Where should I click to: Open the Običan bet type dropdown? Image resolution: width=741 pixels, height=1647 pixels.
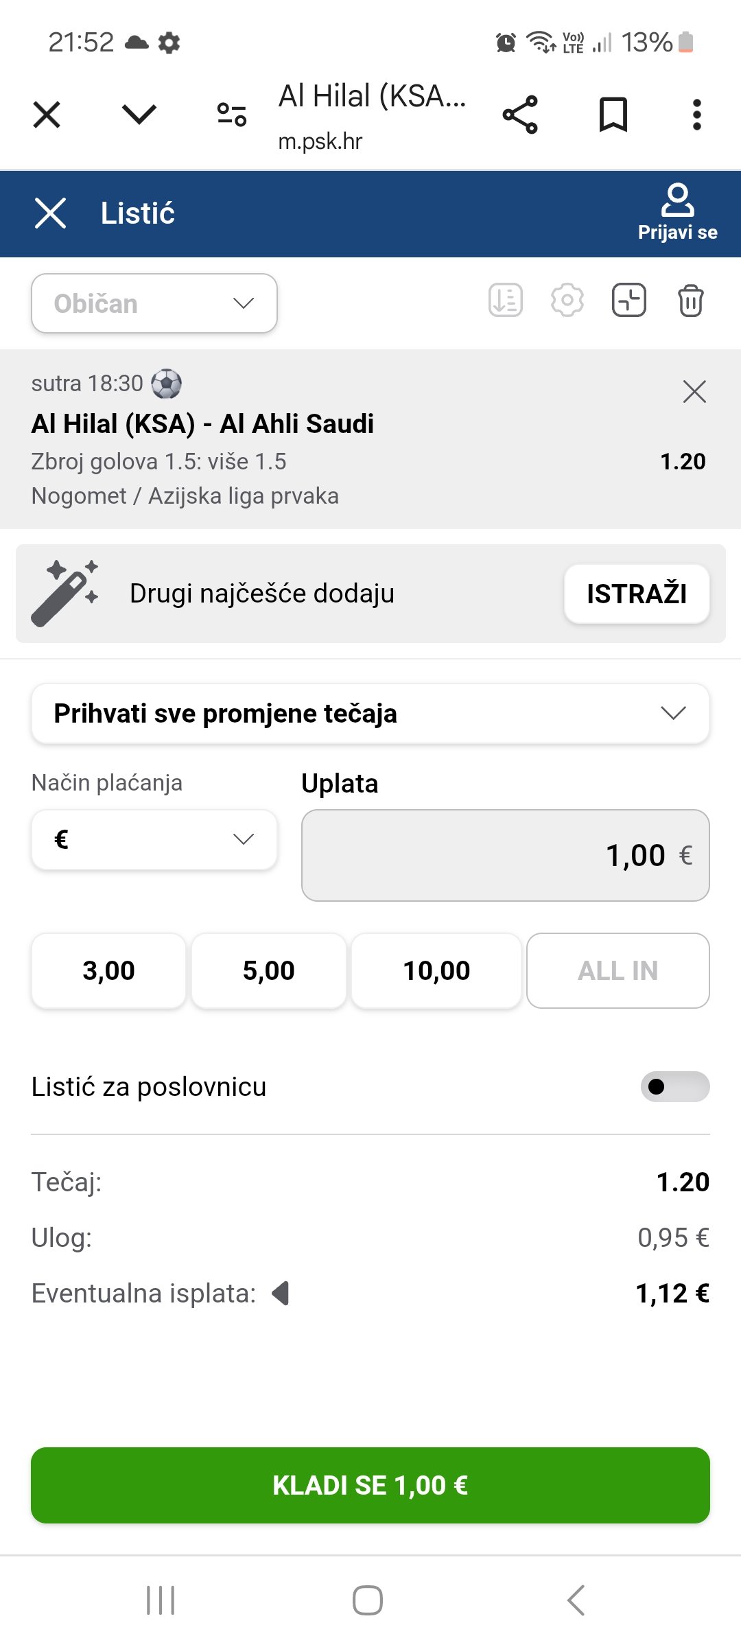click(x=154, y=303)
